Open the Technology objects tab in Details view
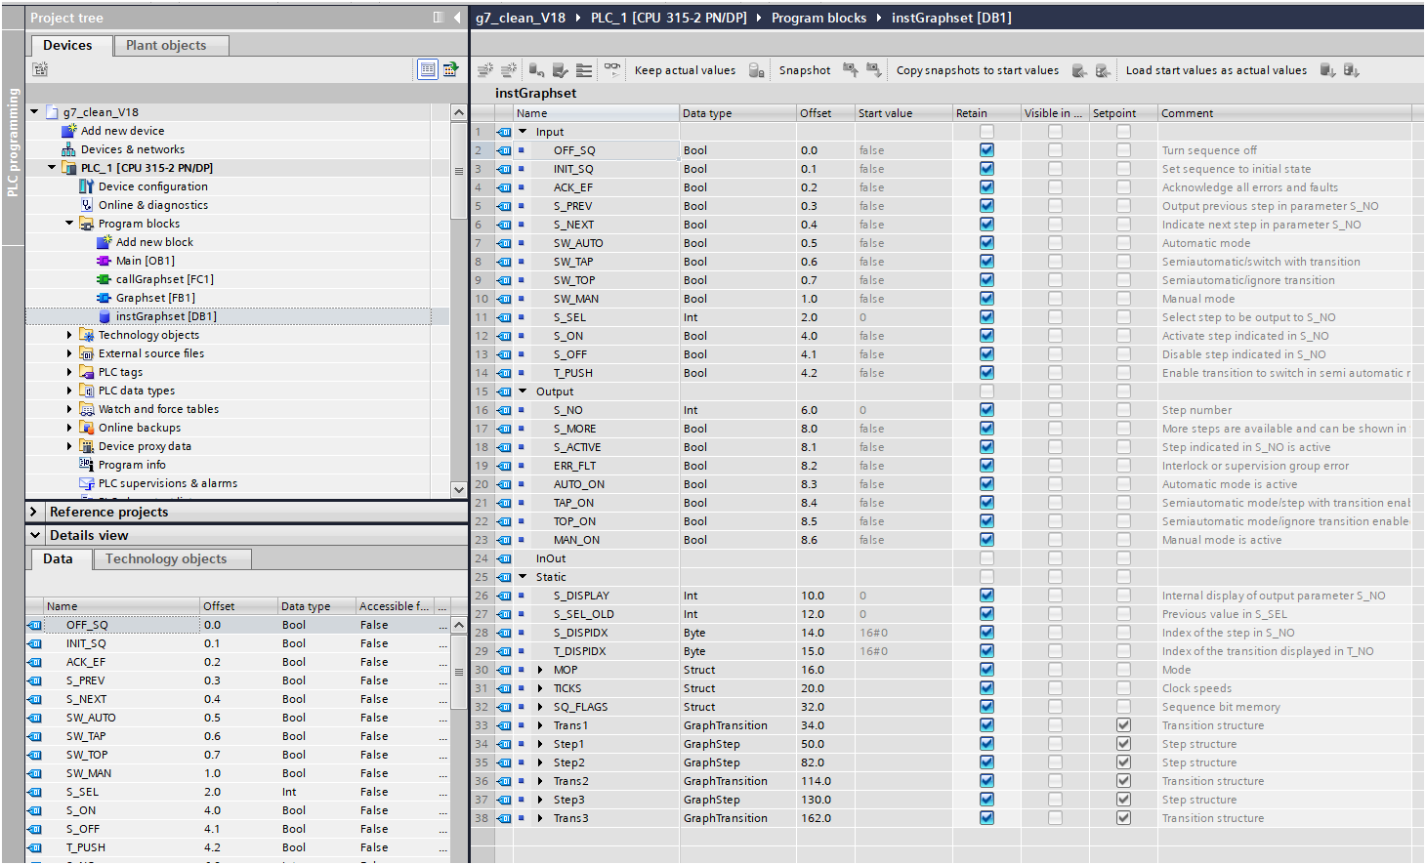This screenshot has width=1426, height=865. click(166, 558)
